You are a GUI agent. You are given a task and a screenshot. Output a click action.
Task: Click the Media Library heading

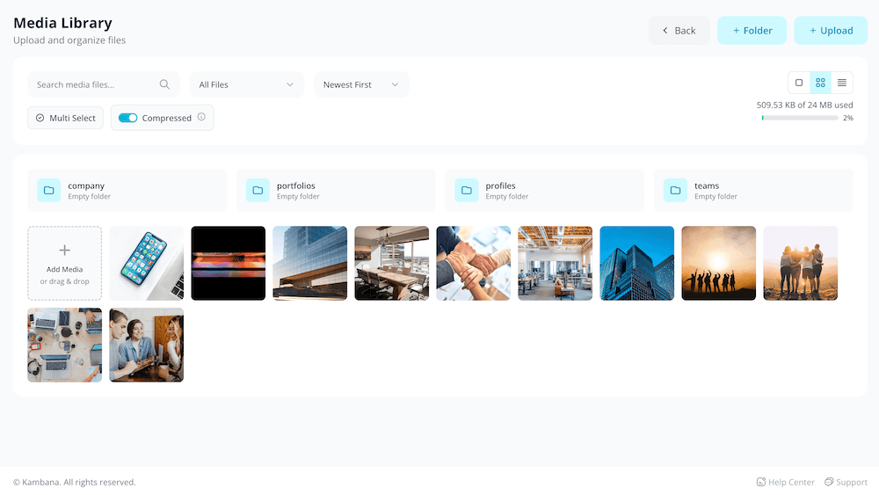pyautogui.click(x=62, y=23)
